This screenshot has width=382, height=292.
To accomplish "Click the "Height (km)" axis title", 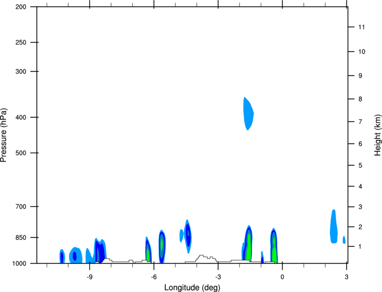I will click(x=378, y=135).
